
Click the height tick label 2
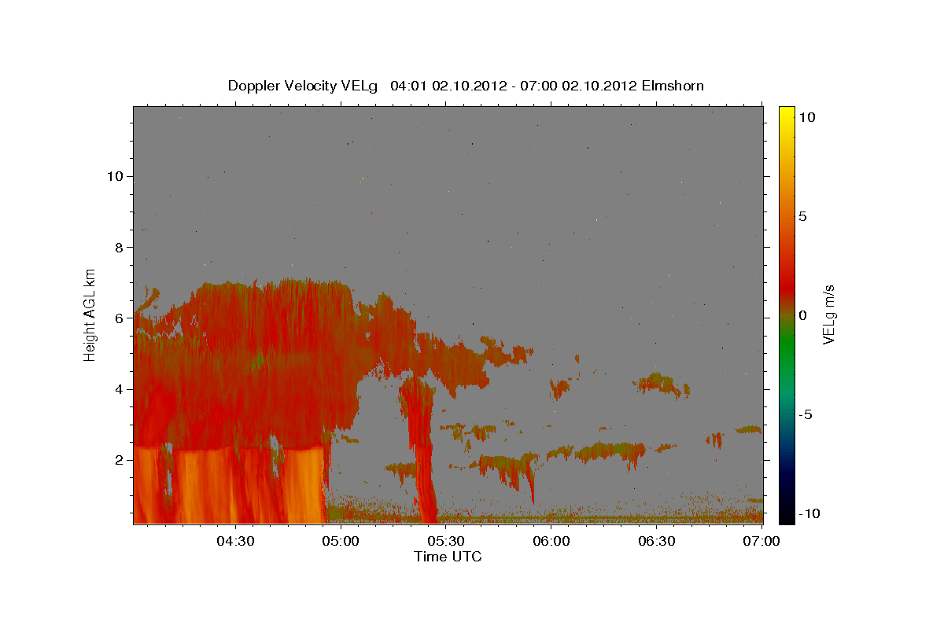[x=120, y=460]
